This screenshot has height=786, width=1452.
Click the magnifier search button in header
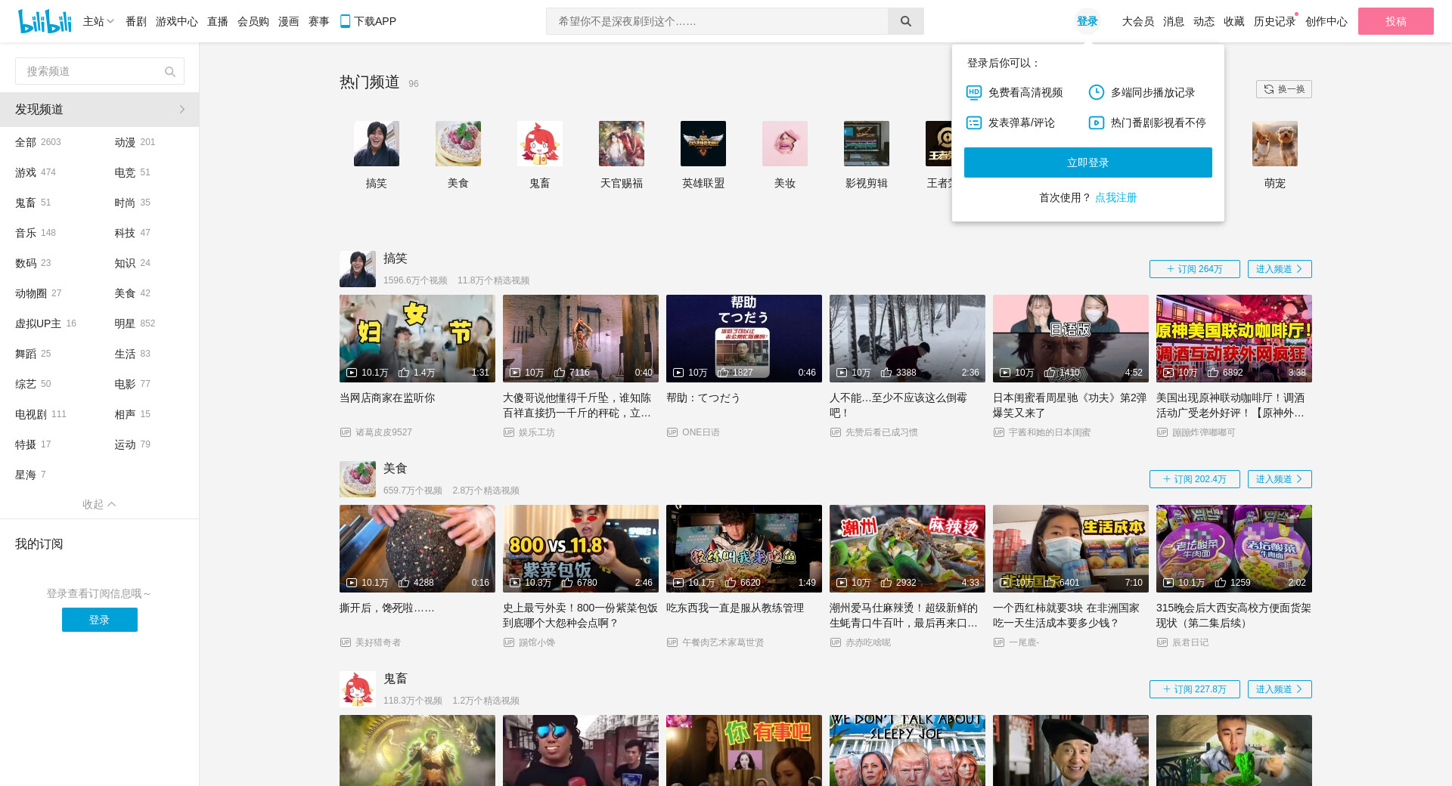905,21
